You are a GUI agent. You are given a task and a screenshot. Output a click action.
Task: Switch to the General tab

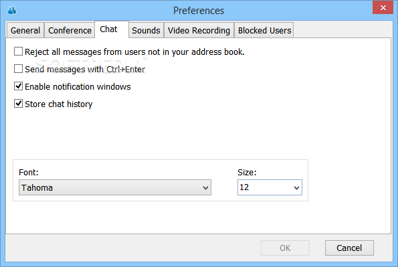[x=25, y=30]
